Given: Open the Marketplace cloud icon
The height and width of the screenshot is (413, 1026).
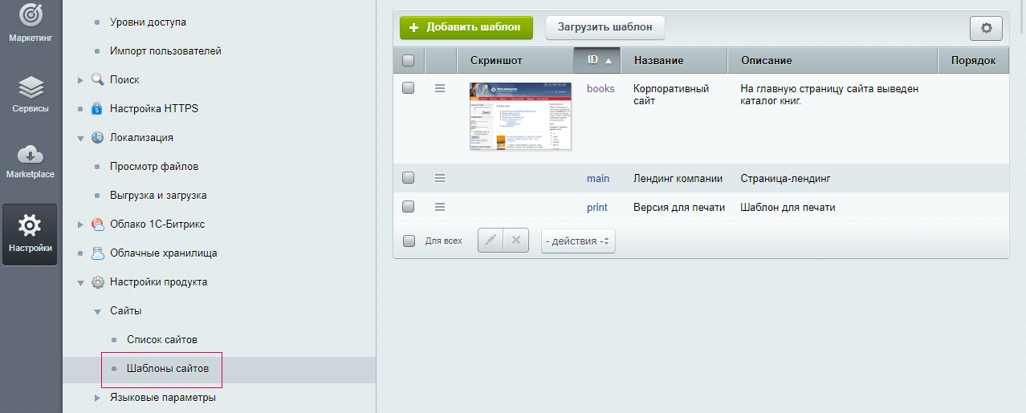Looking at the screenshot, I should click(31, 155).
